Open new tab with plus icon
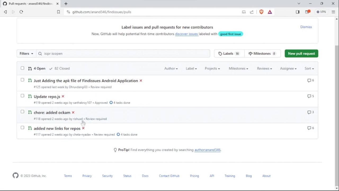This screenshot has width=339, height=191. click(66, 4)
